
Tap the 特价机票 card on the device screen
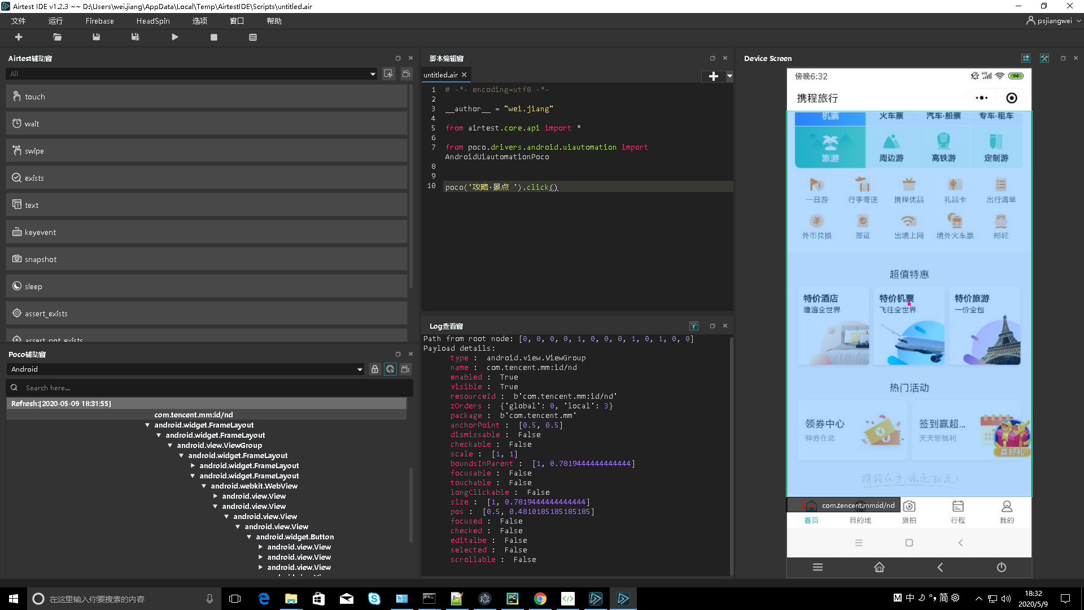tap(909, 326)
